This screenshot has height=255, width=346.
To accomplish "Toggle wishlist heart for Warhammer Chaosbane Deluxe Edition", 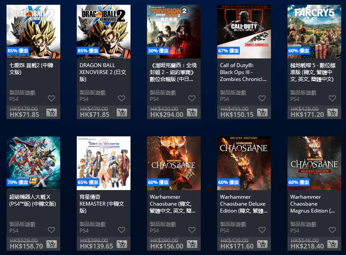I will tap(262, 230).
